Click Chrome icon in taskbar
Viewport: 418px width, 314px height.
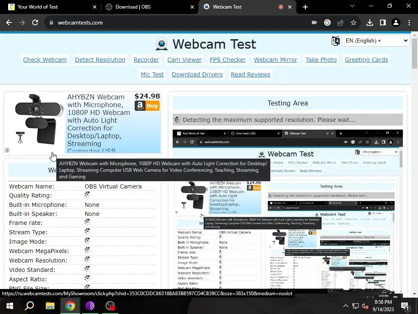pos(70,306)
